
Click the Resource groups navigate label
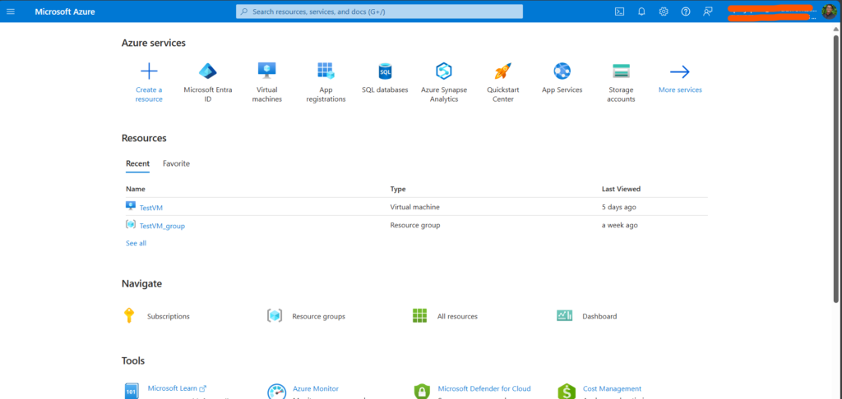tap(319, 316)
